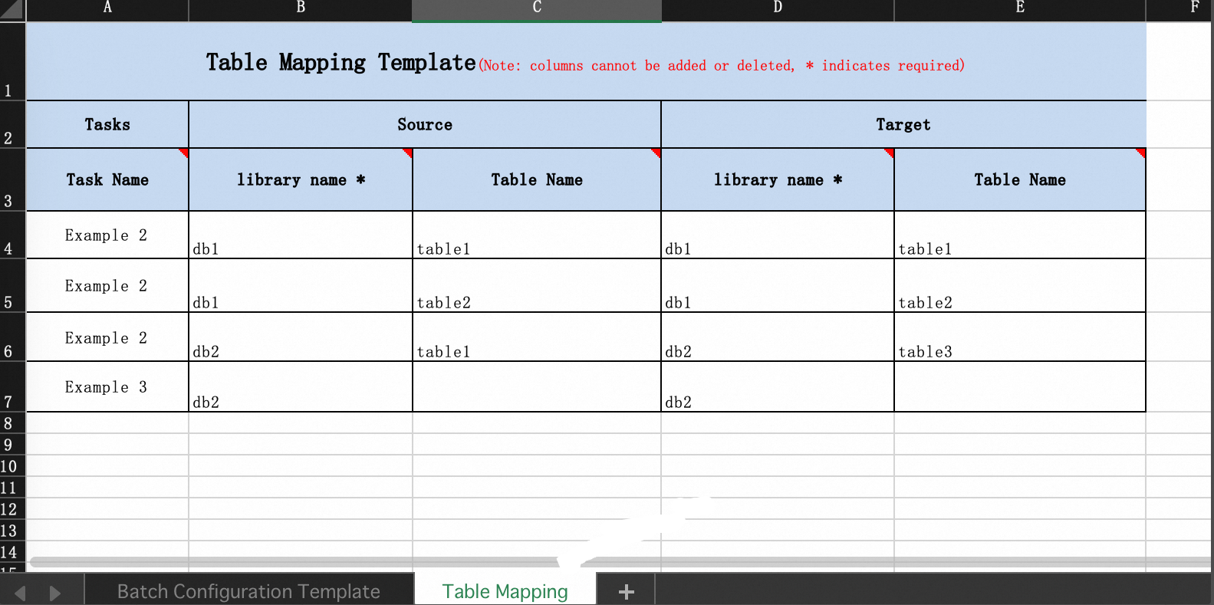Click the horizontal scrollbar above sheet tabs
This screenshot has height=605, width=1214.
291,562
